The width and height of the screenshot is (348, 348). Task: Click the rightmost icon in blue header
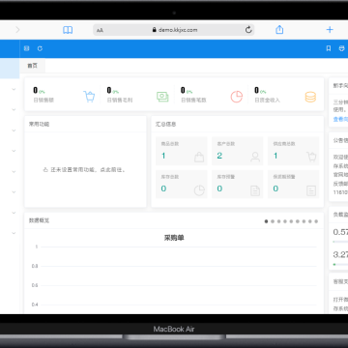click(341, 48)
